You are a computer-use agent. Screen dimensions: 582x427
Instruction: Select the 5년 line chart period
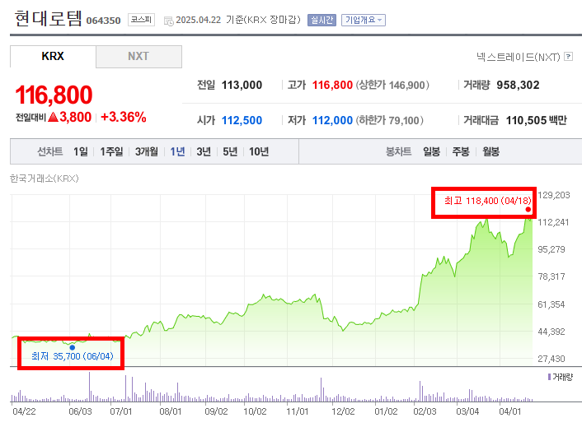click(230, 151)
